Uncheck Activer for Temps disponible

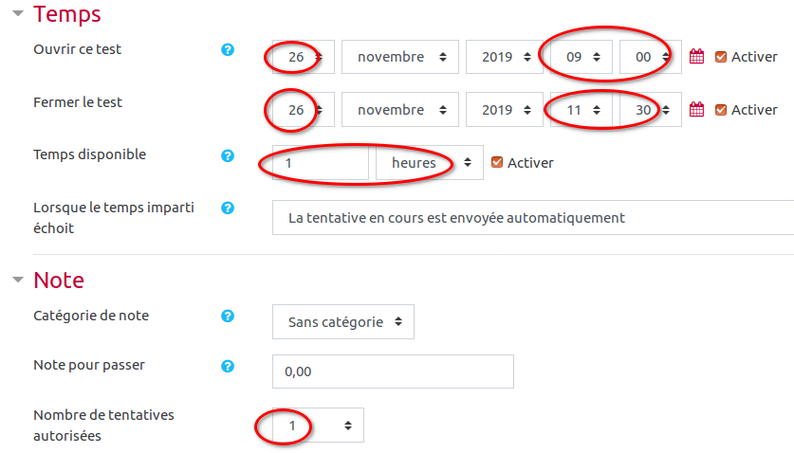(x=497, y=162)
